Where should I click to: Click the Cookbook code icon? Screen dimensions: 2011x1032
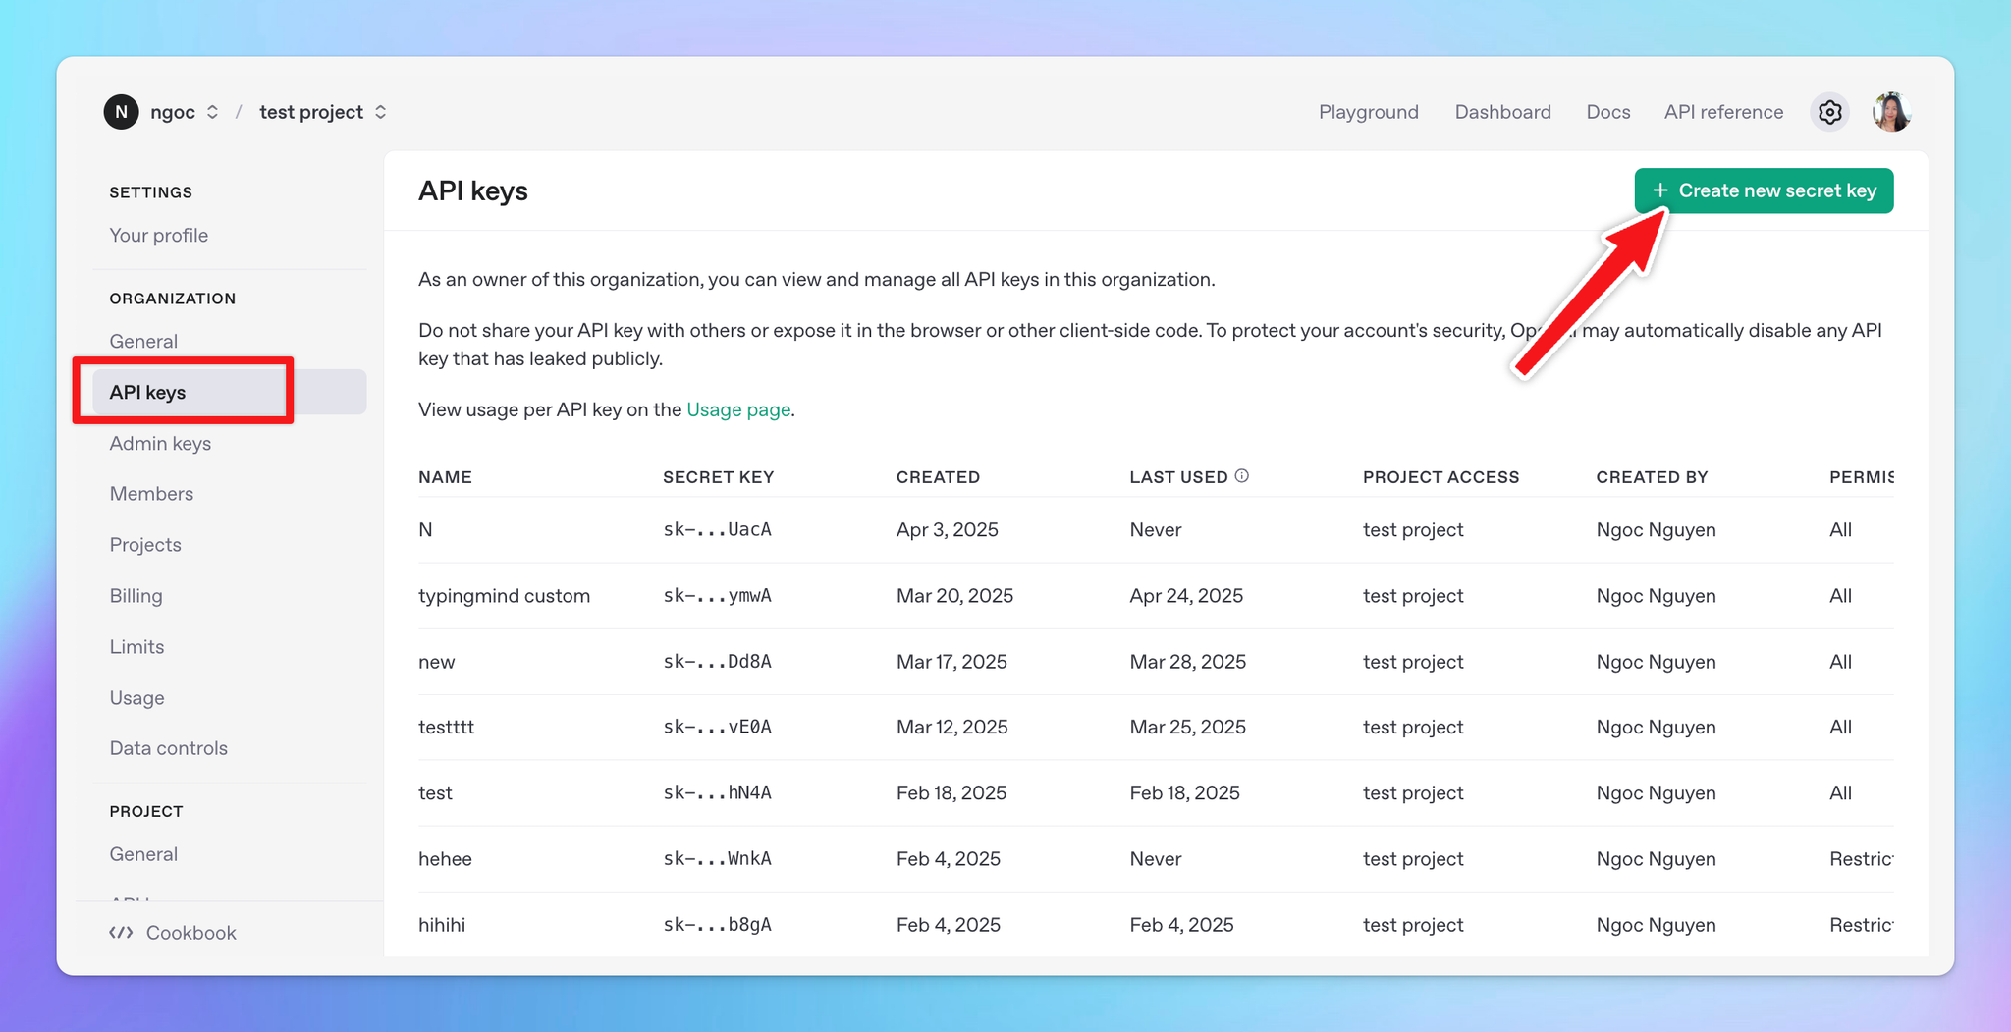coord(121,933)
